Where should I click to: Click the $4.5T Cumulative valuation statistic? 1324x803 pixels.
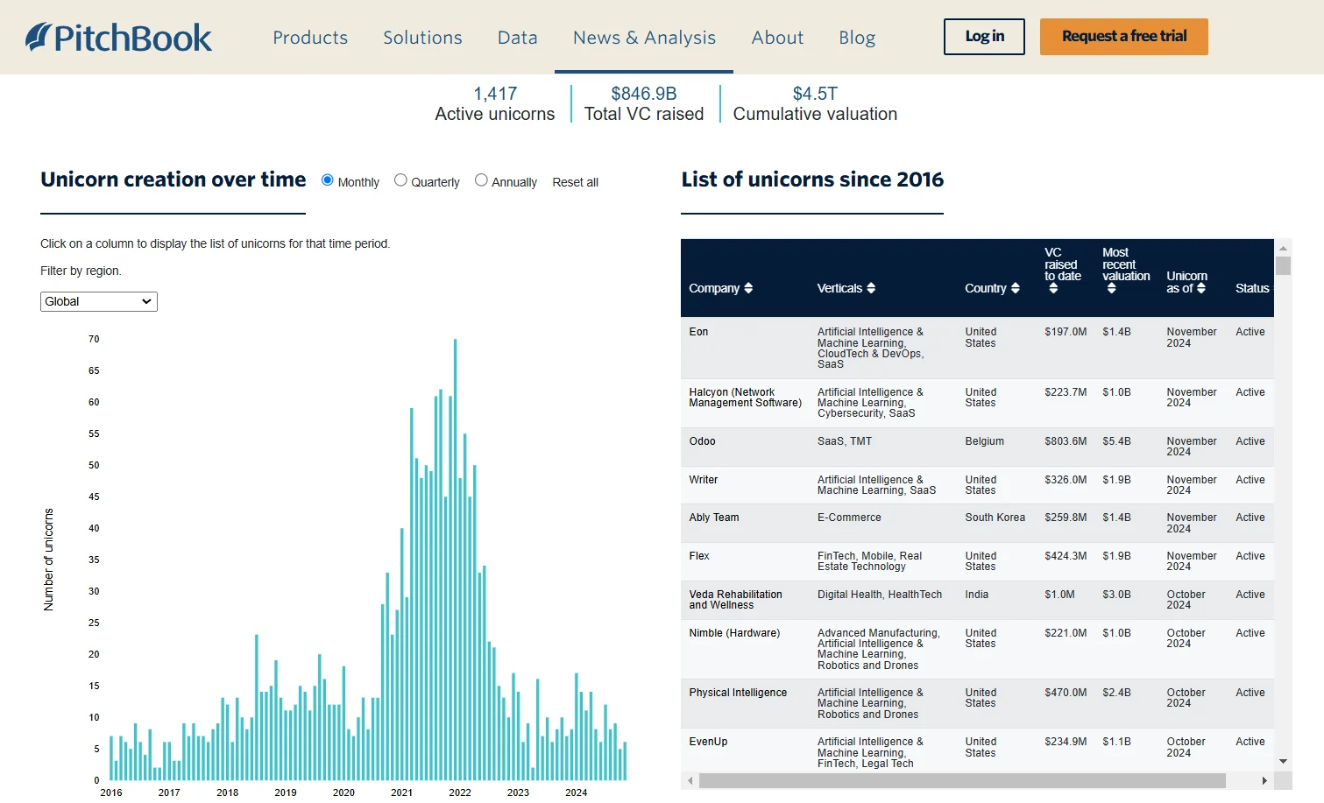815,103
